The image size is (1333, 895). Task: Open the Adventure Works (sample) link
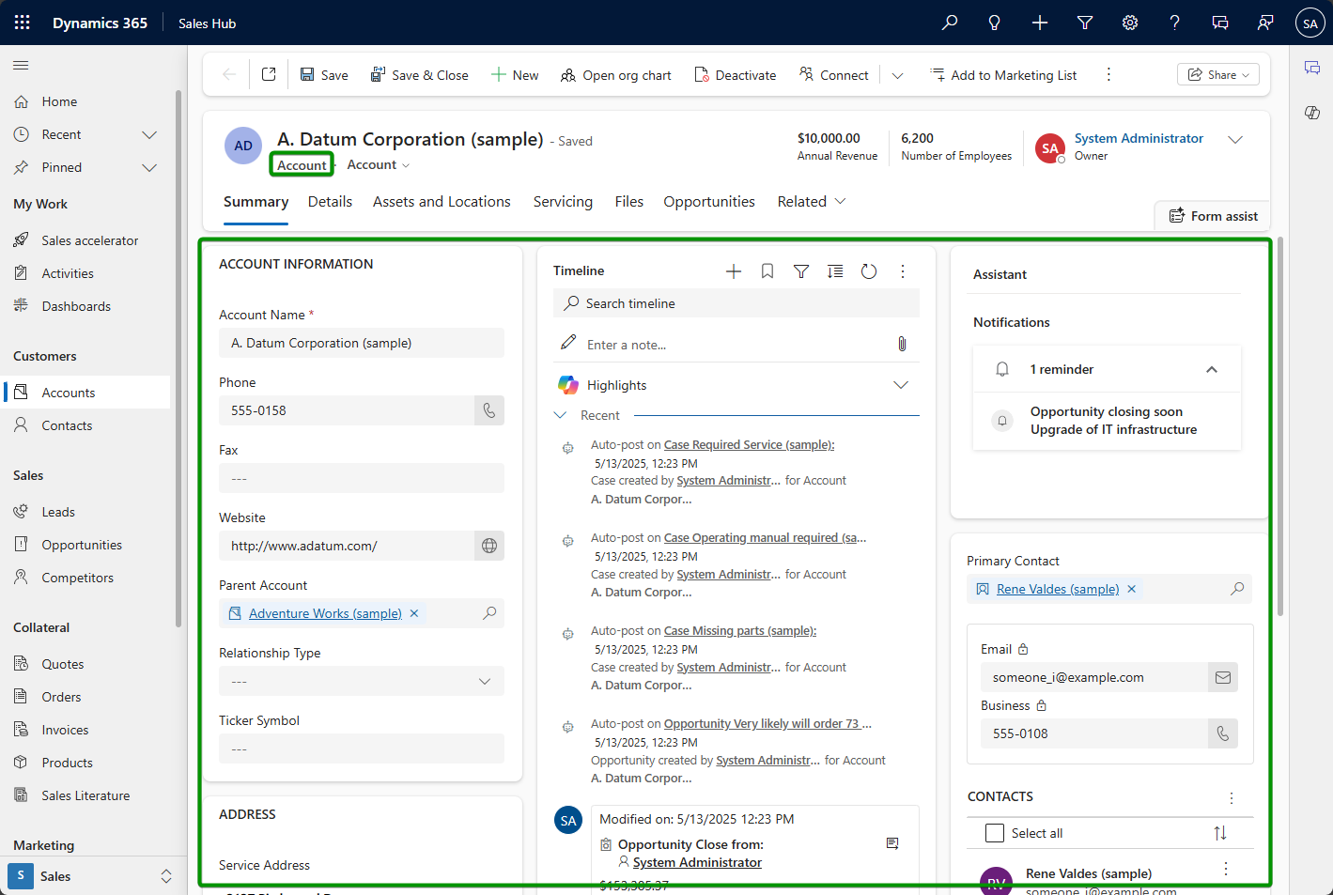[325, 613]
